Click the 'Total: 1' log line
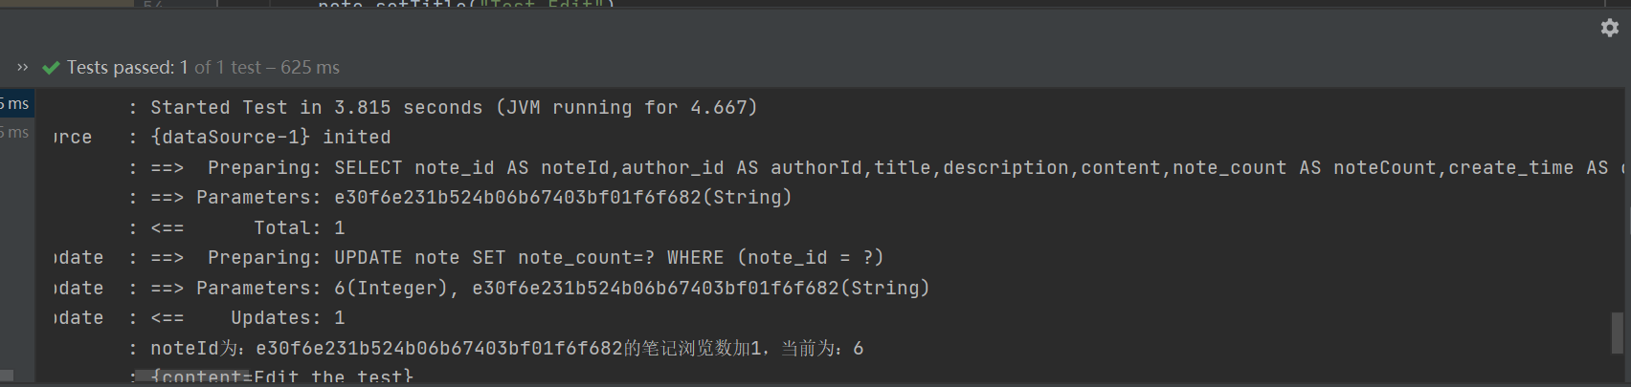The width and height of the screenshot is (1631, 387). pos(247,227)
